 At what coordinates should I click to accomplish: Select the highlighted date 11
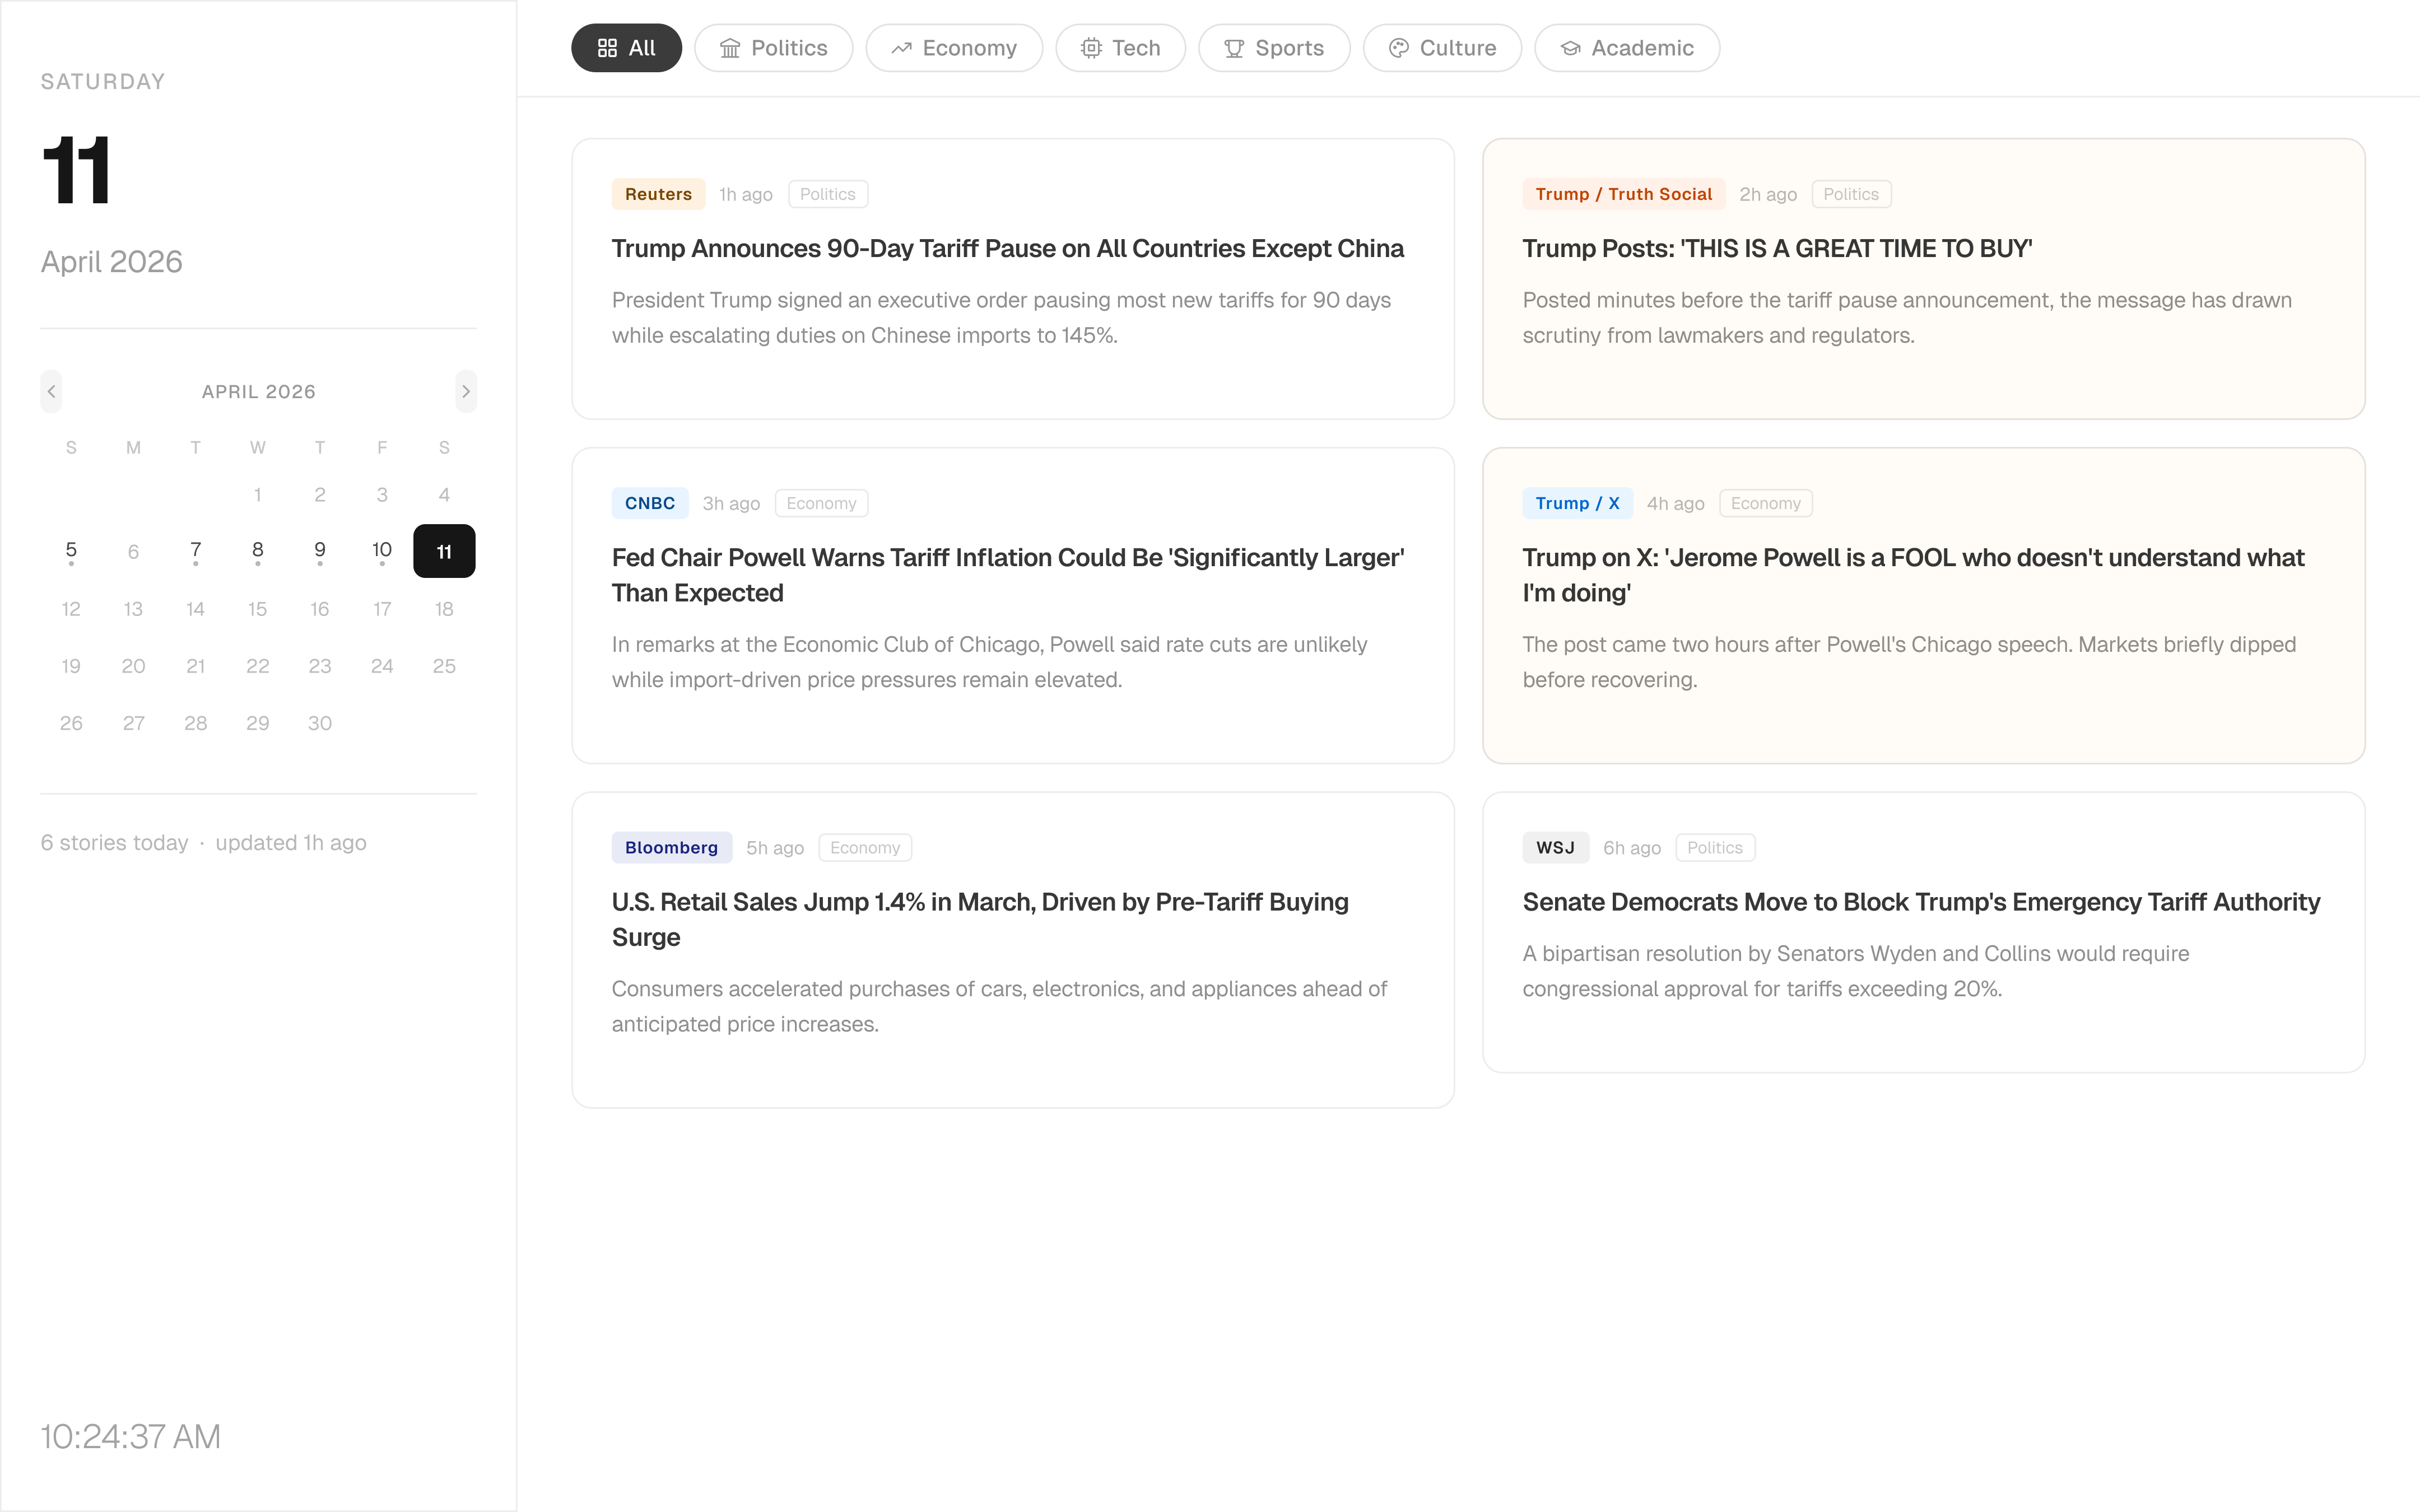click(x=444, y=551)
